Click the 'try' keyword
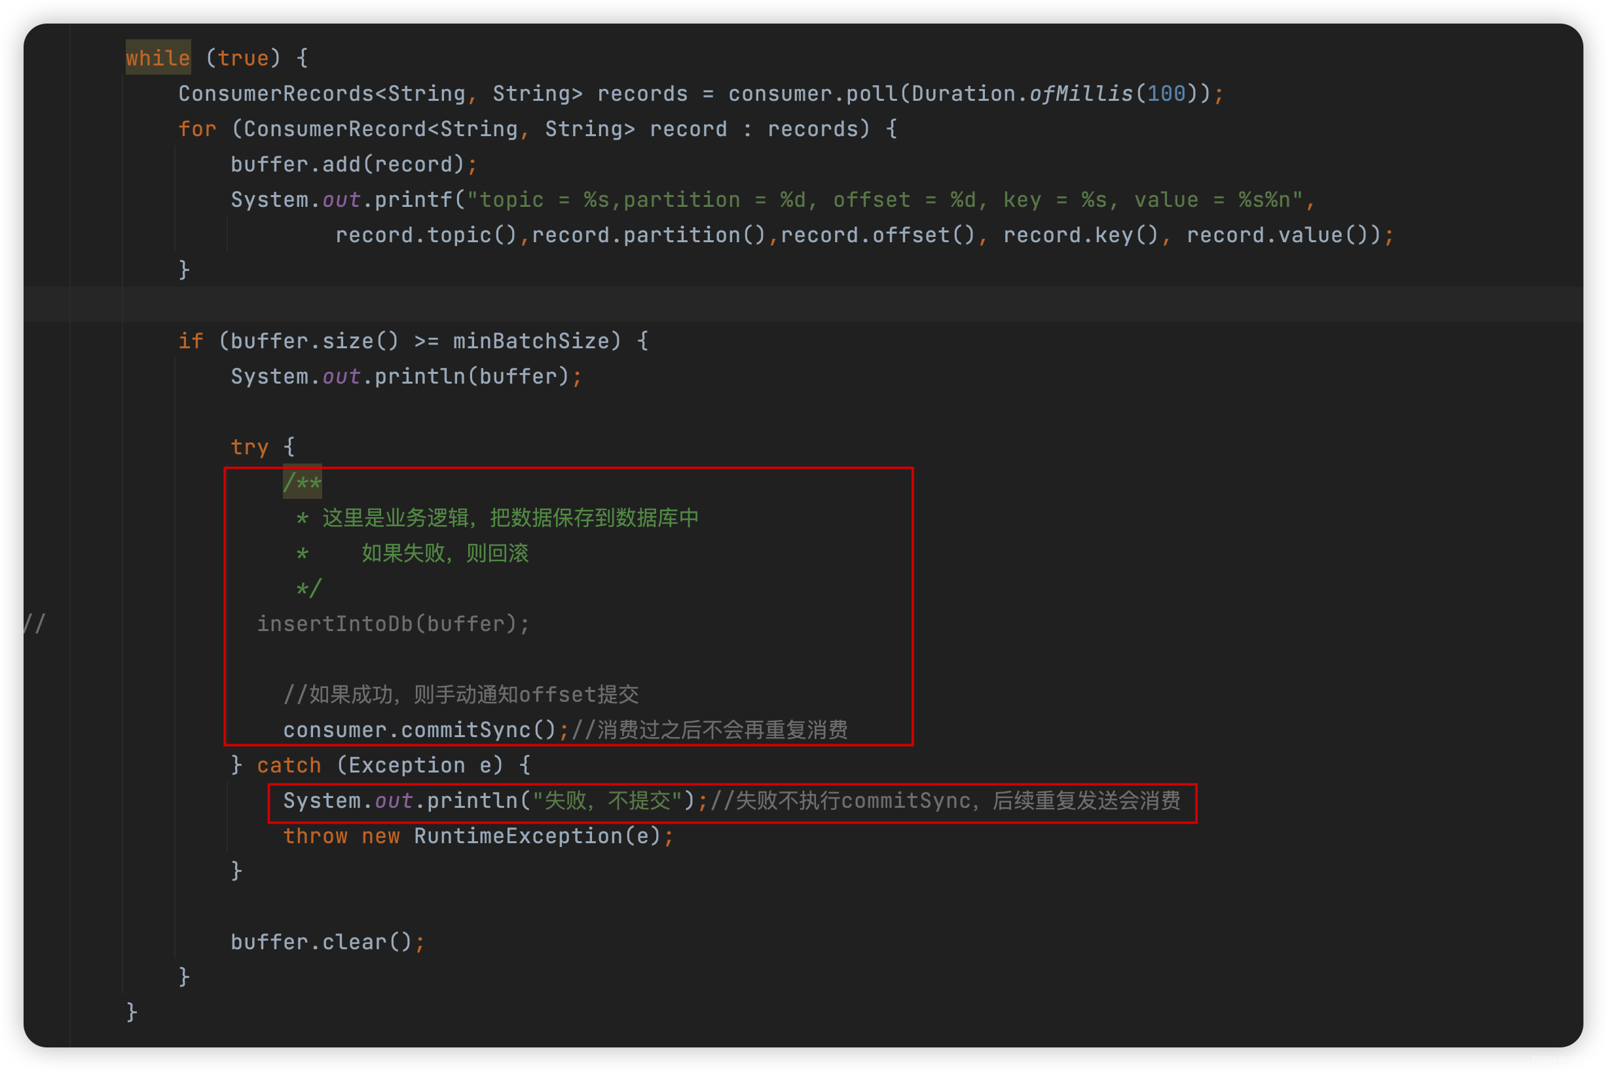Viewport: 1607px width, 1071px height. tap(249, 447)
